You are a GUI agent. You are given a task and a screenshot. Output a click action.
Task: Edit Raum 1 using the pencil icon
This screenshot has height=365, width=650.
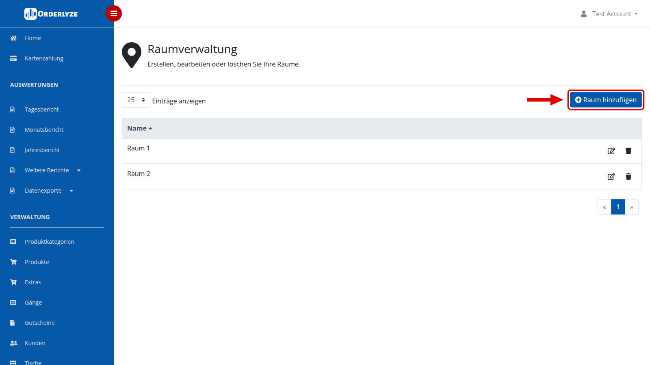point(611,151)
